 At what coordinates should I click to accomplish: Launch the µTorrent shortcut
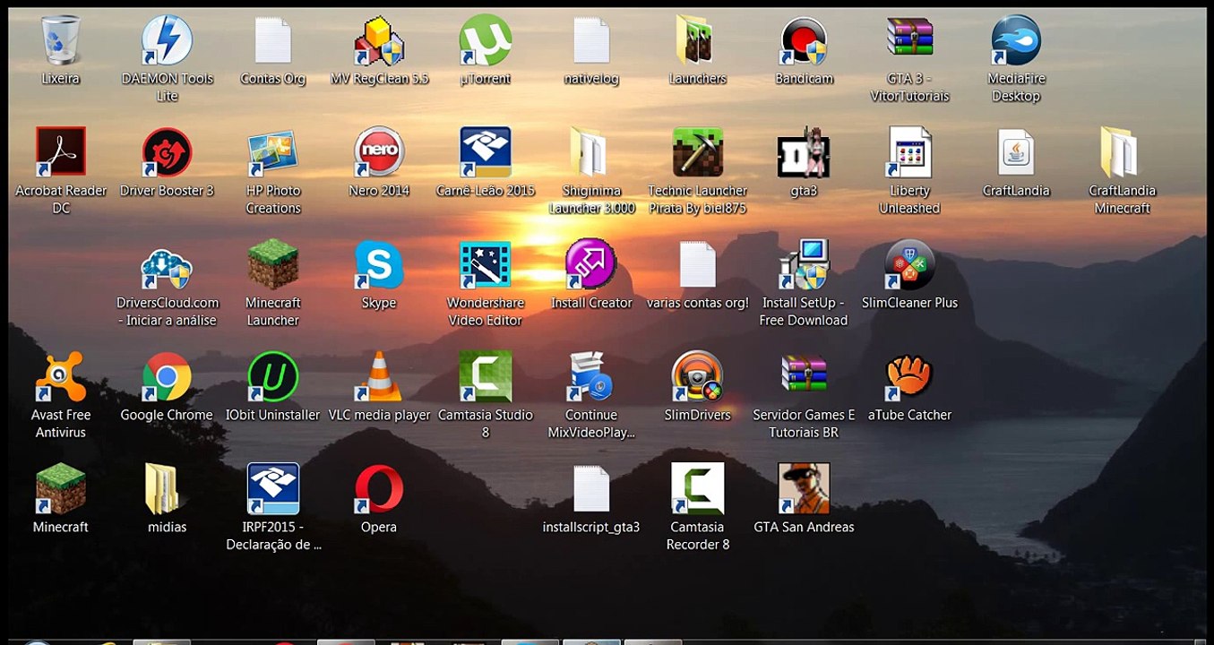coord(485,40)
